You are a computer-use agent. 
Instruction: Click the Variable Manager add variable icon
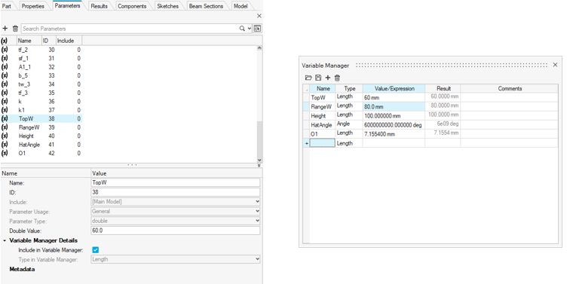click(327, 78)
